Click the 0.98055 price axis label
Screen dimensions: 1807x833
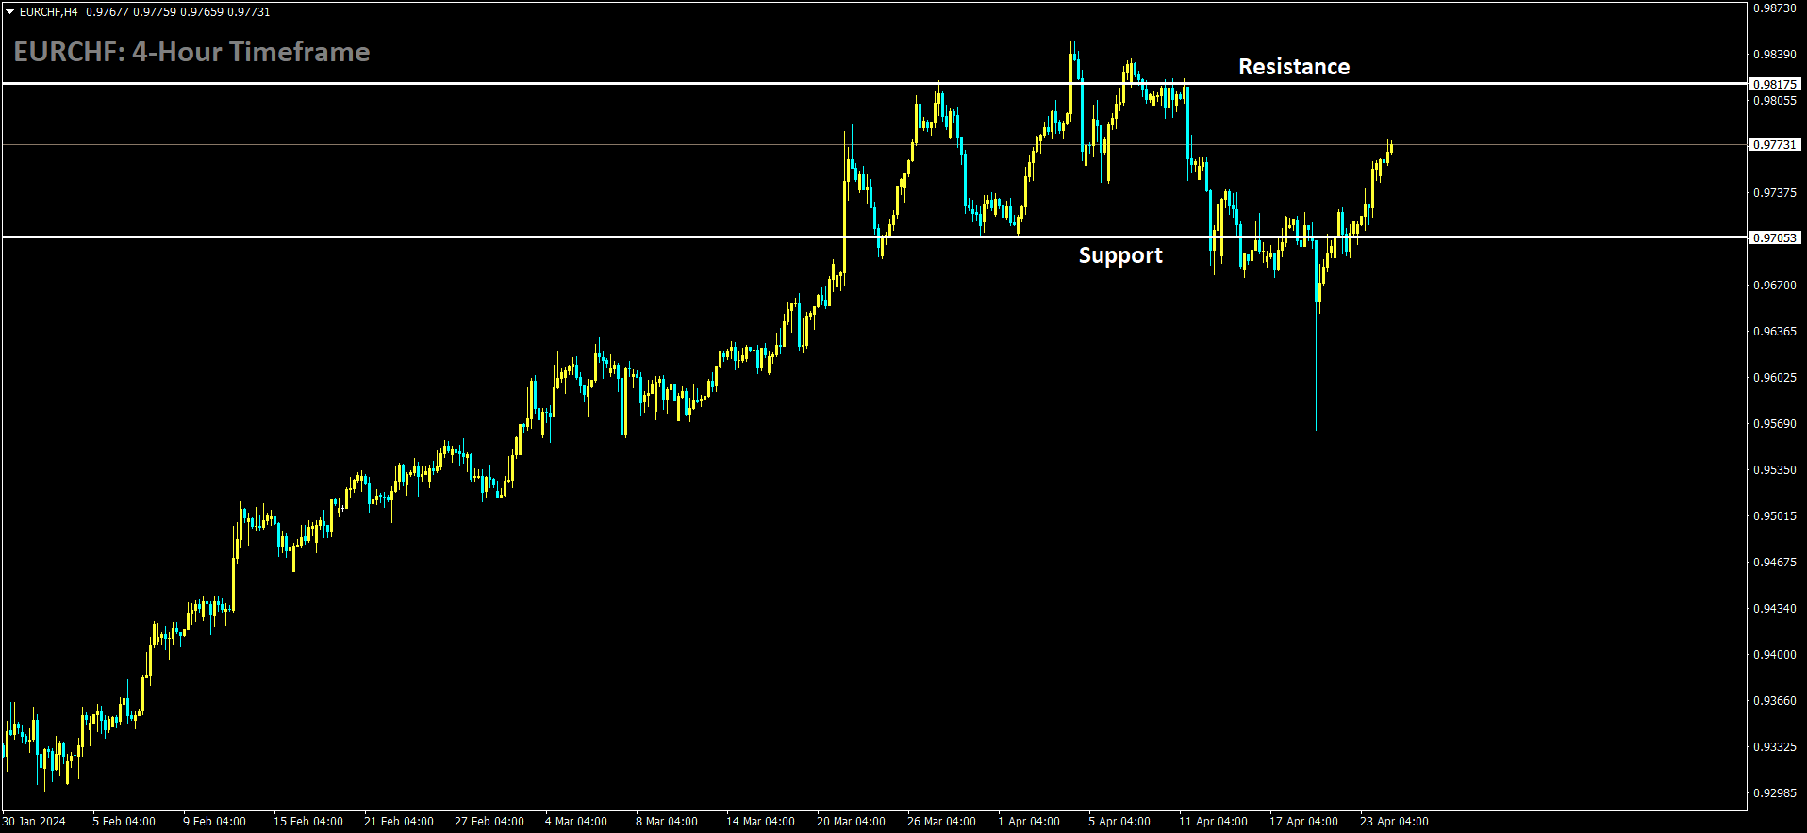click(x=1774, y=100)
